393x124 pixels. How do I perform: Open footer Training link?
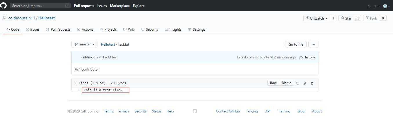(284, 111)
